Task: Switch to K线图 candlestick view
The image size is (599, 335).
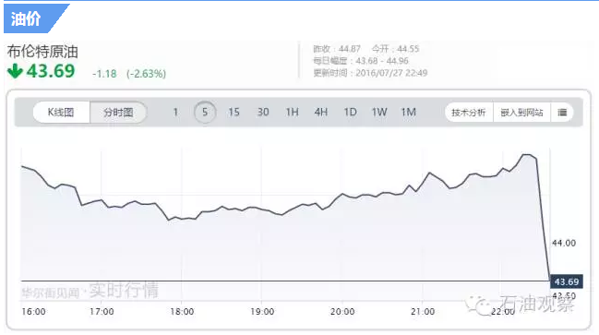Action: (x=61, y=113)
